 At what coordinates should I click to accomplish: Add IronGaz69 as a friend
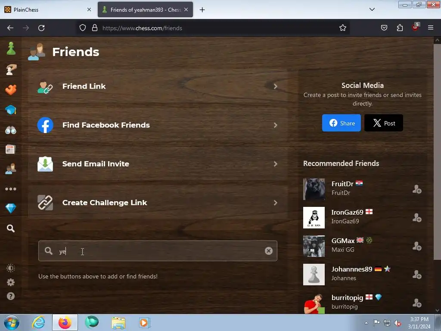click(x=417, y=218)
